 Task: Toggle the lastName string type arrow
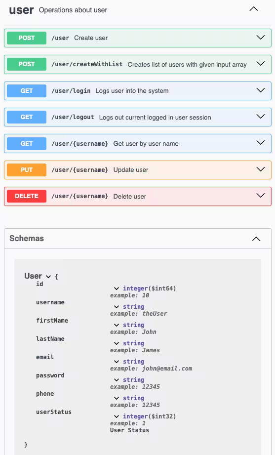click(x=117, y=343)
